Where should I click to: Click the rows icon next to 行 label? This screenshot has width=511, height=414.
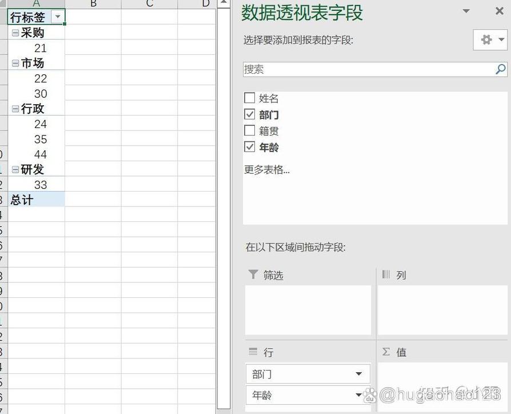[x=252, y=352]
